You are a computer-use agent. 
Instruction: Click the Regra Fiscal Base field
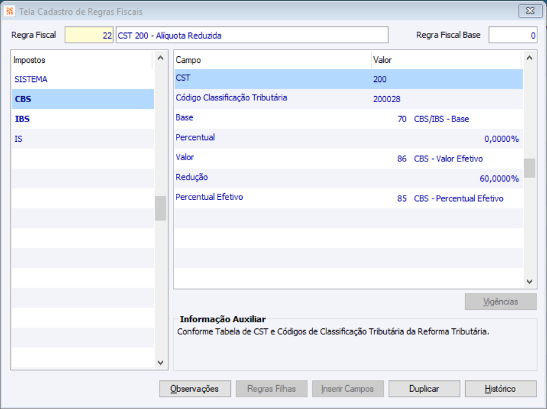click(512, 35)
